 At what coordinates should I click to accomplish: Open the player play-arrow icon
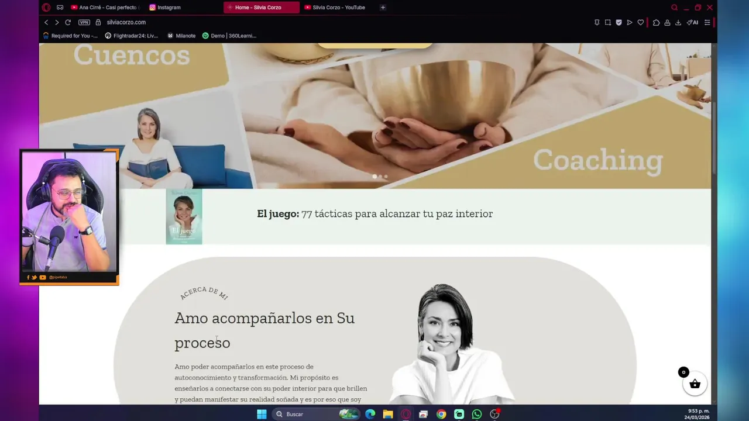point(630,22)
